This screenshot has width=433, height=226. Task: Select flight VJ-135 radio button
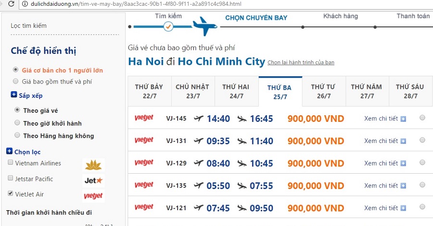coord(422,184)
